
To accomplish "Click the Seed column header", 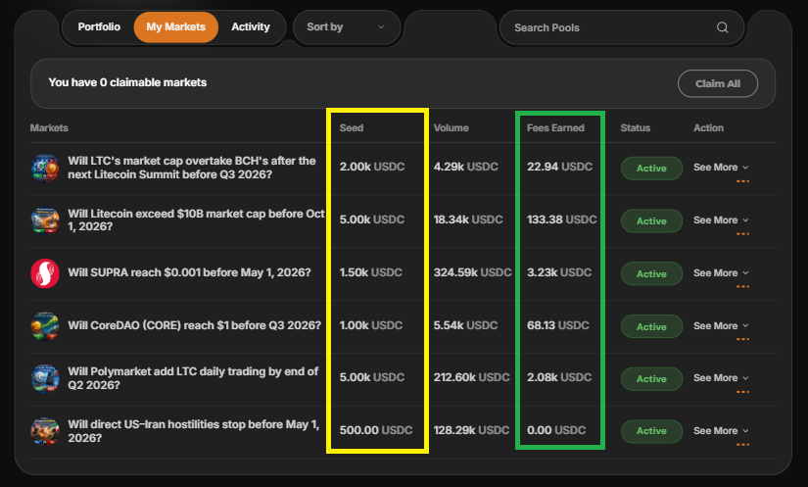I will pyautogui.click(x=352, y=127).
